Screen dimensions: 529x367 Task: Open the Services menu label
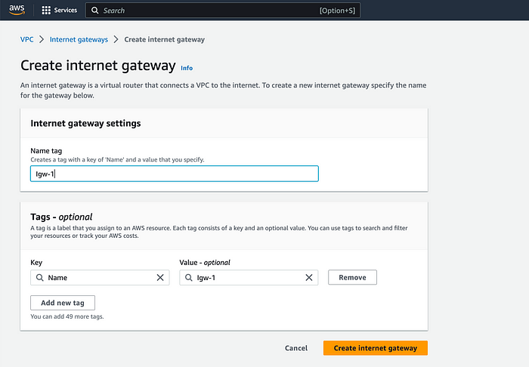tap(66, 11)
